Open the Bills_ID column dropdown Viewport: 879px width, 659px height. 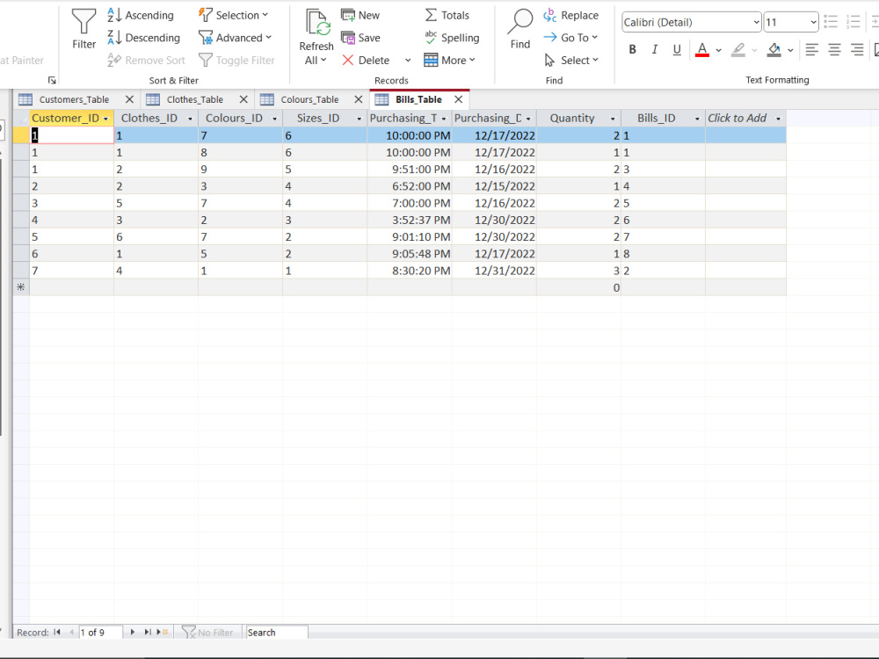tap(697, 119)
